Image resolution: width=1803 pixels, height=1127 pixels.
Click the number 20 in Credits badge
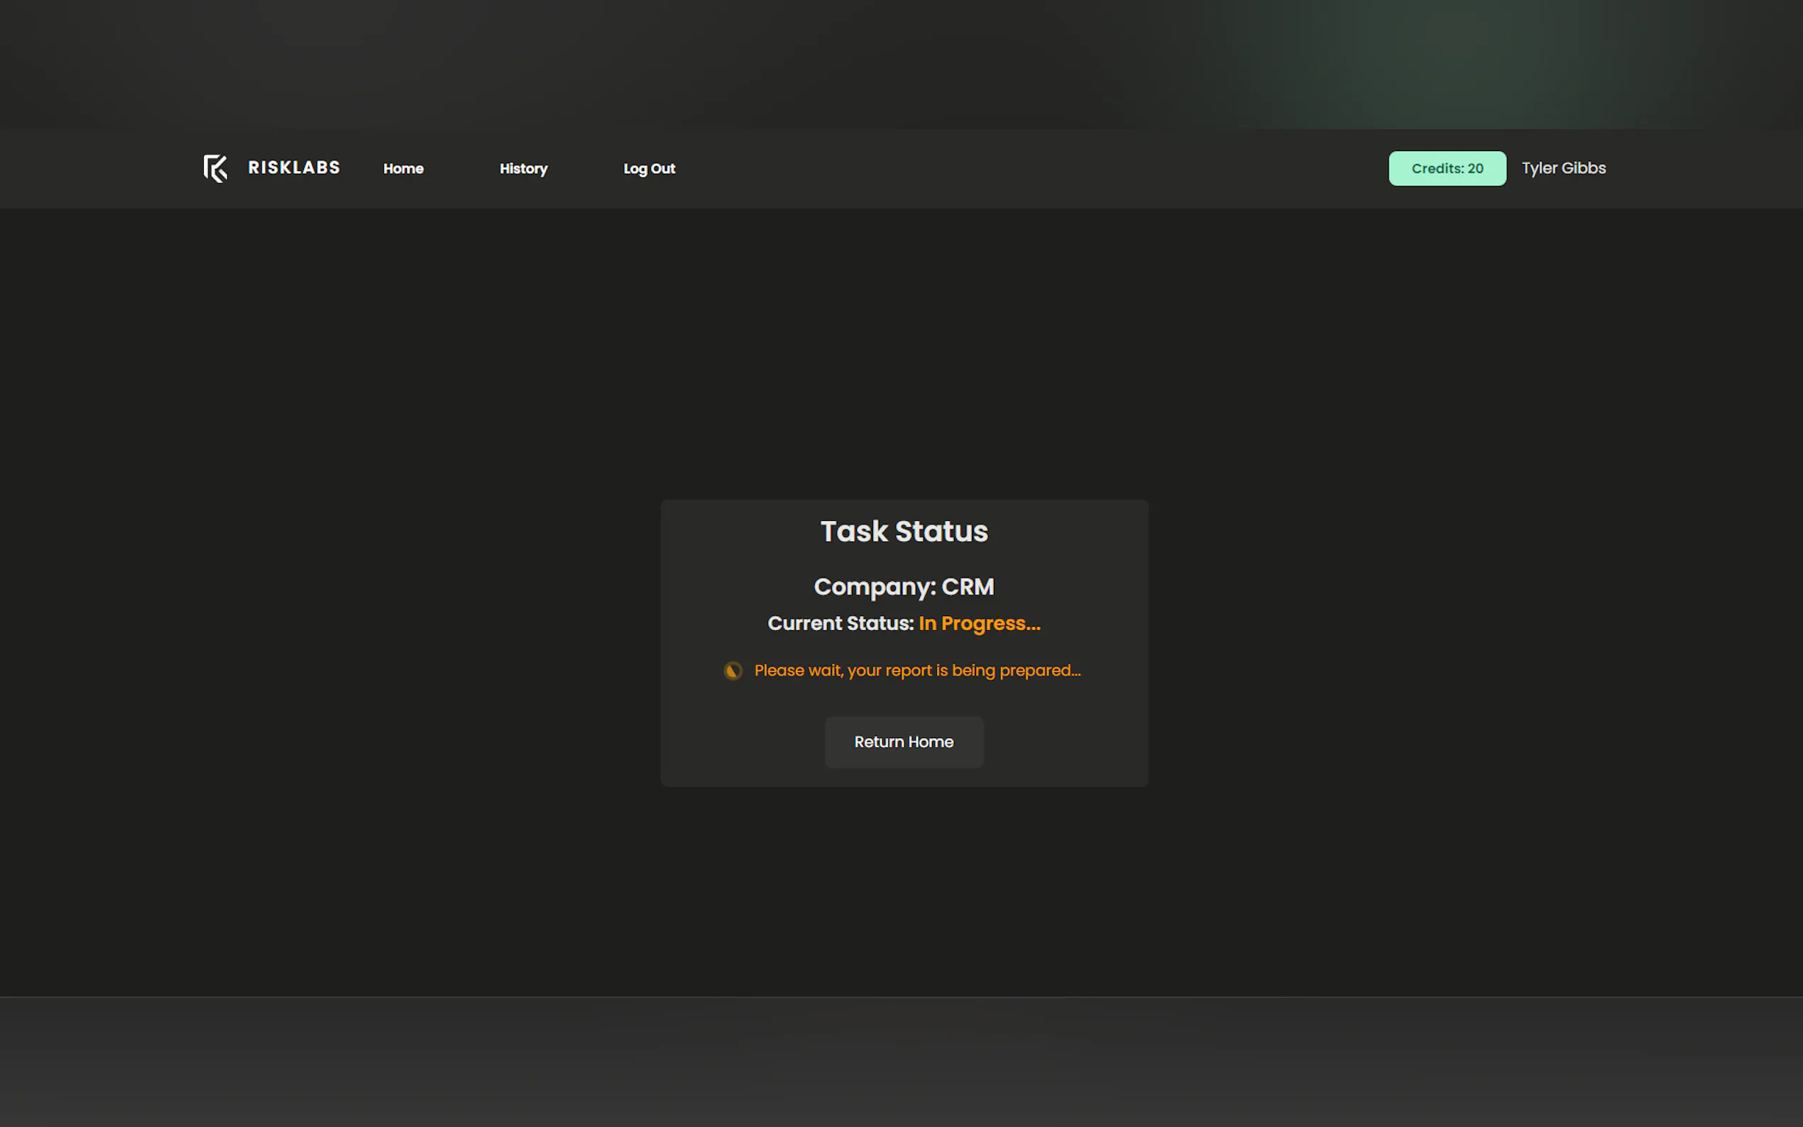(x=1475, y=168)
